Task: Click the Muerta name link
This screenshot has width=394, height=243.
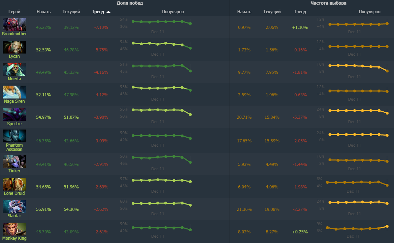Action: tap(14, 79)
